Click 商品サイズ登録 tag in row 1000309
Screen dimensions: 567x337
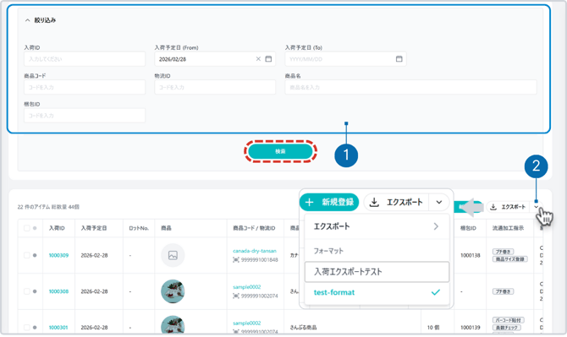click(x=509, y=259)
